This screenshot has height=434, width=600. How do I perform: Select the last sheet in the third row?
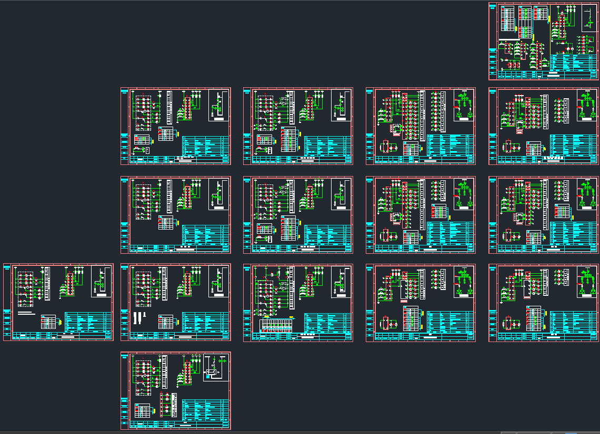coord(544,215)
